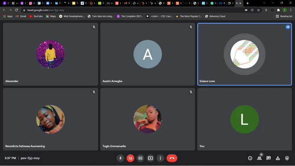Turn the camera back on

131,158
